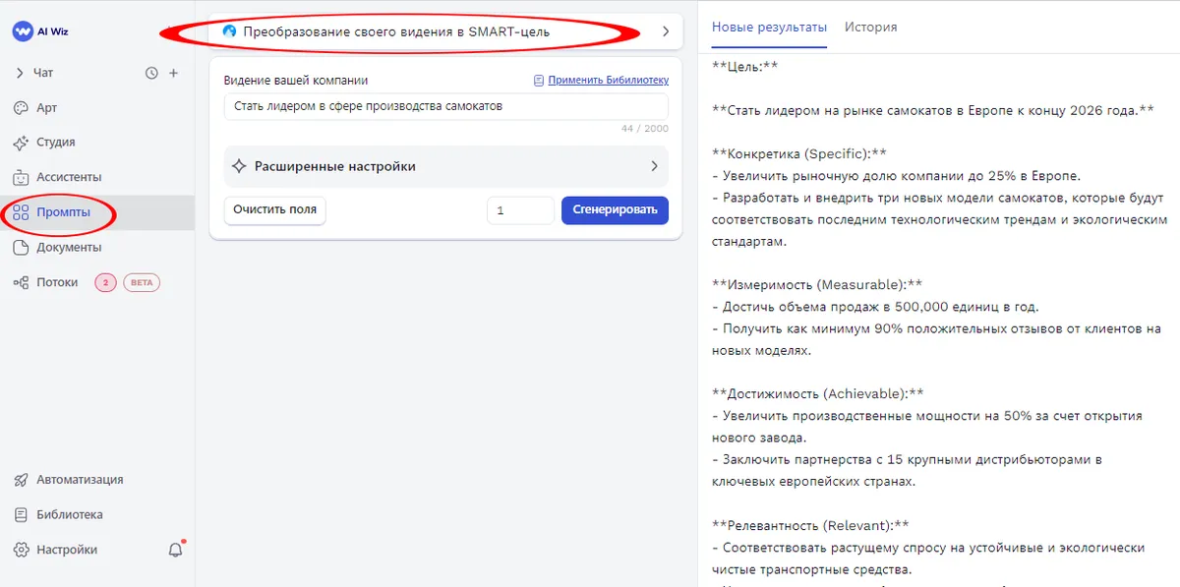This screenshot has width=1180, height=587.
Task: Click the generation count input field
Action: click(520, 210)
